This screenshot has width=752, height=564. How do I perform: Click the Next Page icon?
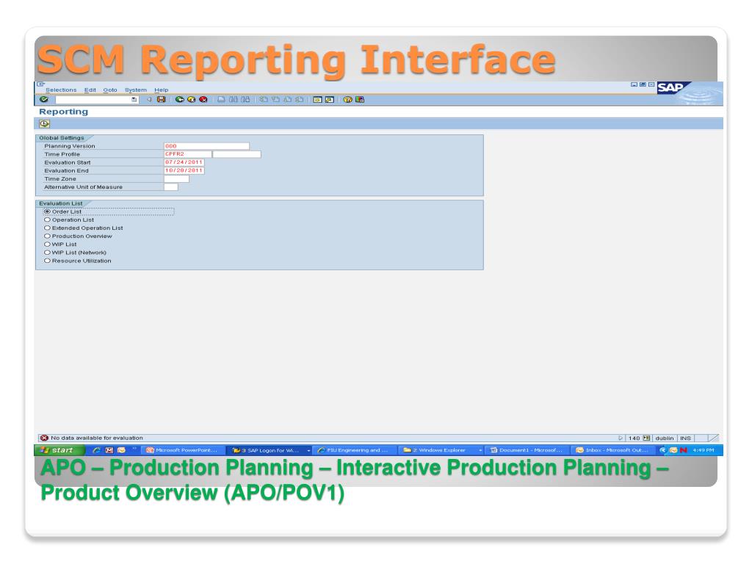pyautogui.click(x=287, y=99)
